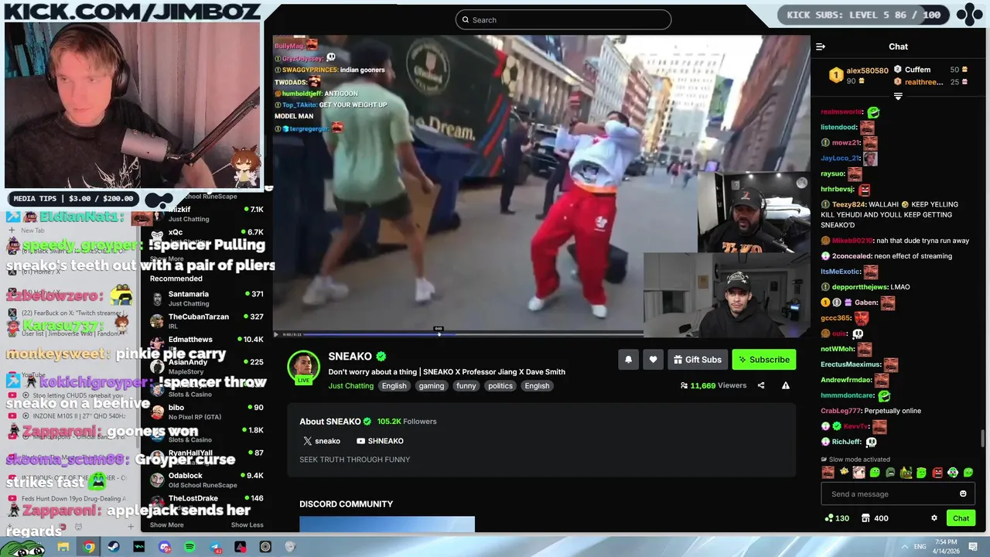Select the funny tag
The height and width of the screenshot is (557, 990).
point(466,386)
